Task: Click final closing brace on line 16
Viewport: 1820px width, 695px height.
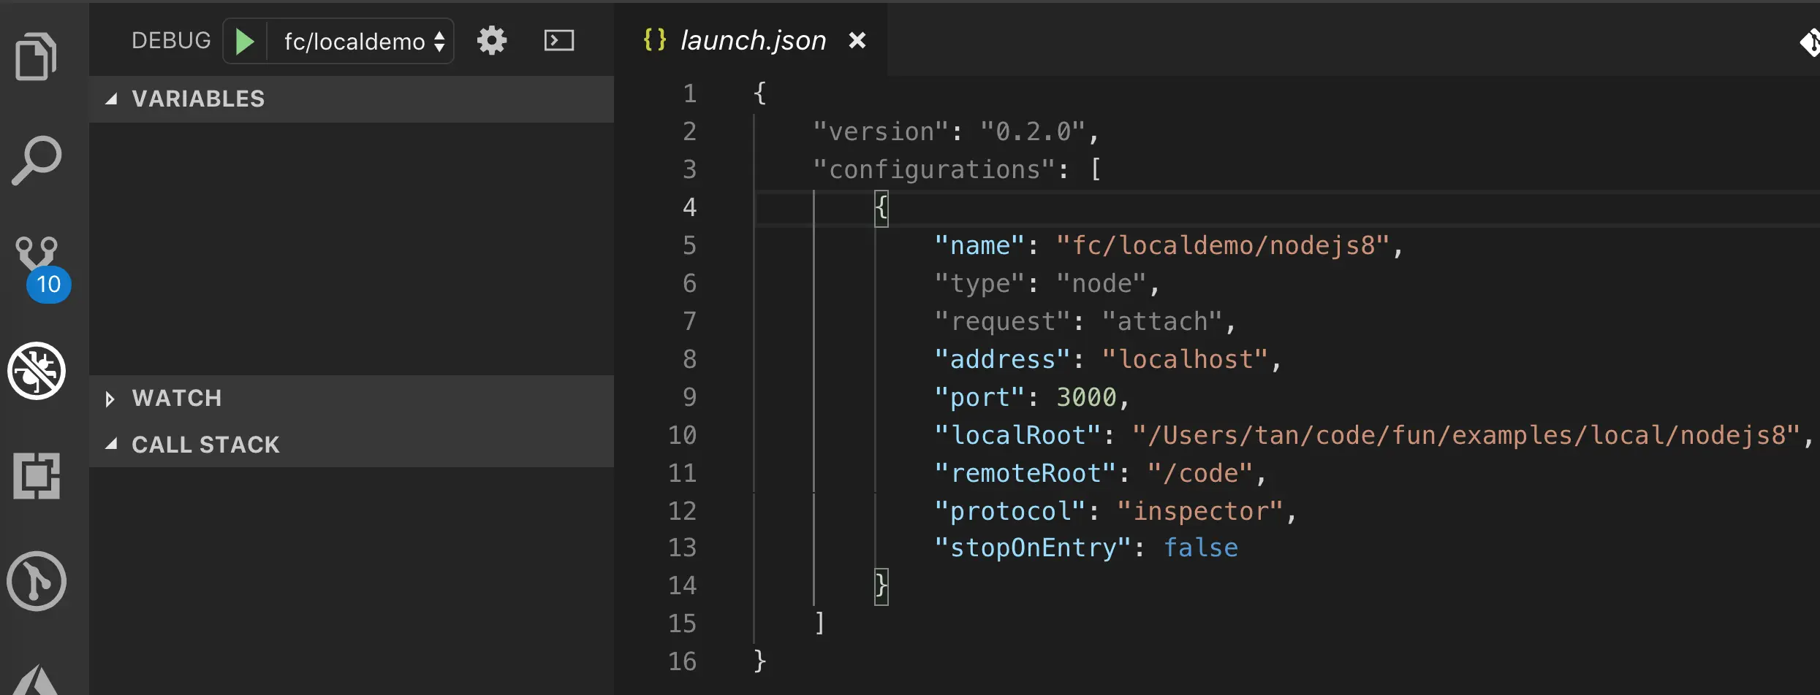Action: coord(759,661)
